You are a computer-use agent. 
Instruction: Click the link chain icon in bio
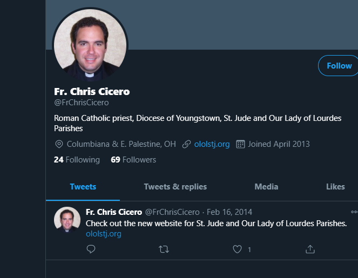[187, 144]
